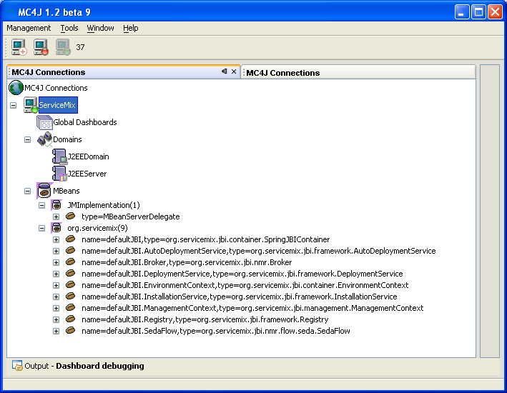Click the bean icon for EnvironmentContext row
Screen dimensions: 507x393
tap(70, 284)
